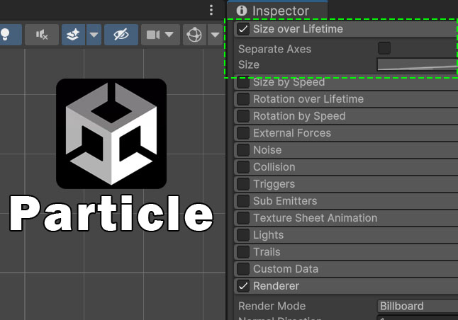
Task: Open the Size curve field editor
Action: click(x=417, y=65)
